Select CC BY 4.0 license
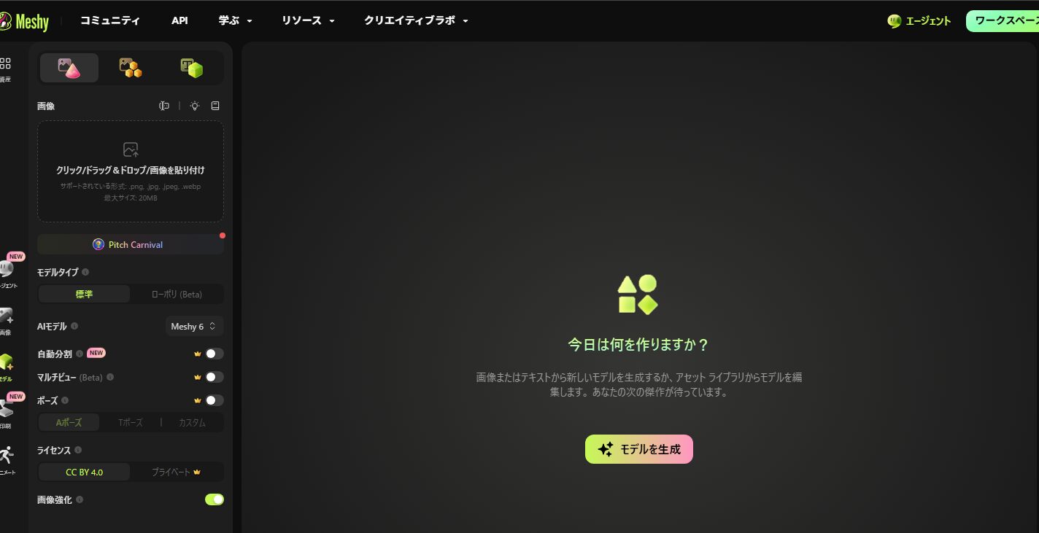The image size is (1039, 533). coord(84,472)
